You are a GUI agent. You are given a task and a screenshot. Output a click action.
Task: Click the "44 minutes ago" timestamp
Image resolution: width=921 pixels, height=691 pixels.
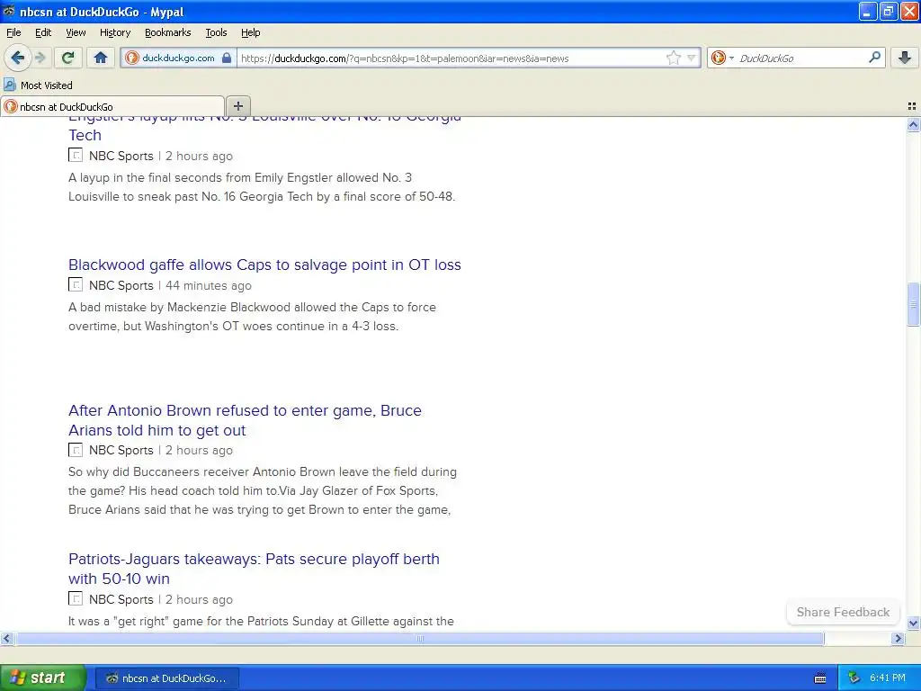209,285
